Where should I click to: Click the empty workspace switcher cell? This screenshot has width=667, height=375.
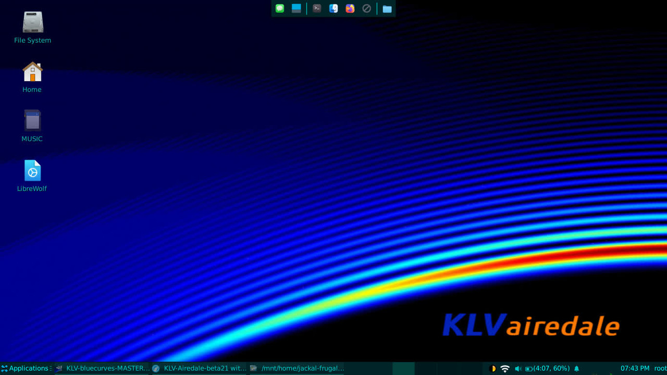coord(404,368)
